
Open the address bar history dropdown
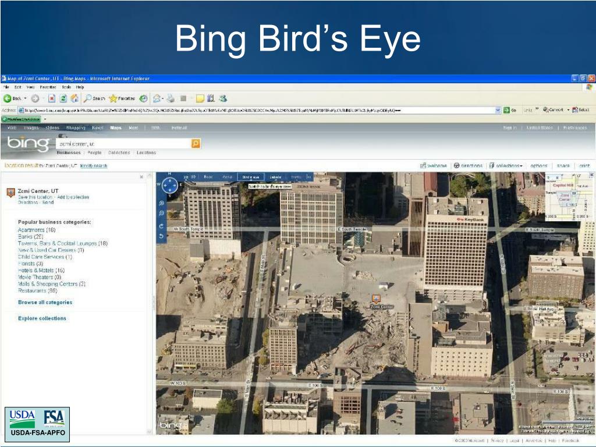tap(498, 110)
